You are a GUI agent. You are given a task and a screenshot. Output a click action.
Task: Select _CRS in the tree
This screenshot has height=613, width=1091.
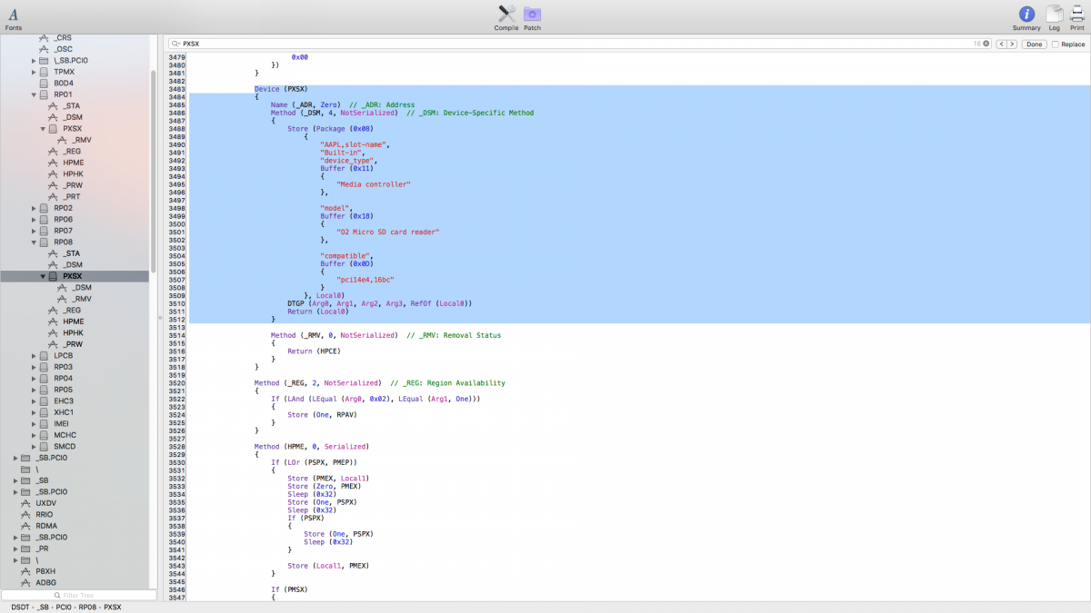(63, 38)
